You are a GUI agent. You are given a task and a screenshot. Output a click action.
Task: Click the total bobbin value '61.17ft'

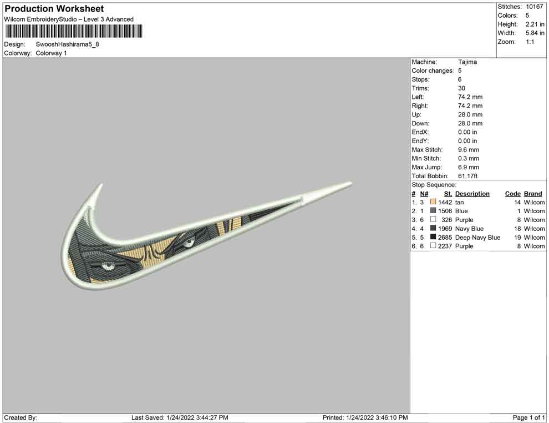click(x=468, y=176)
